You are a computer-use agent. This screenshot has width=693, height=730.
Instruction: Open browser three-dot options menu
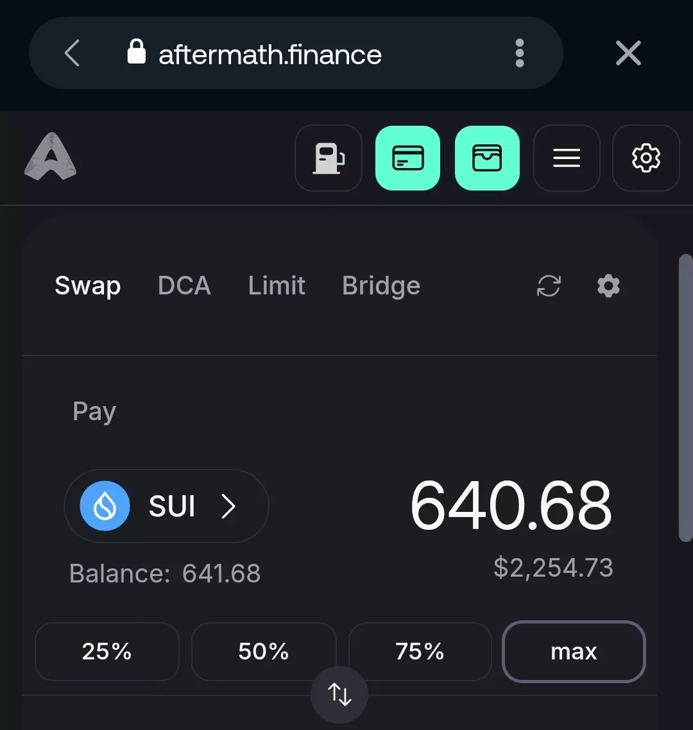(x=520, y=53)
